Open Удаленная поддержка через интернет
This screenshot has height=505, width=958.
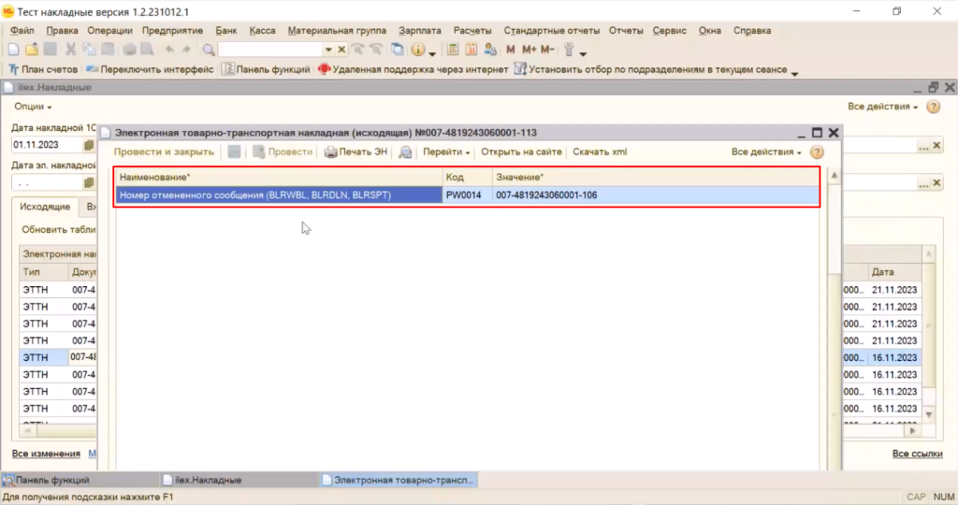(x=413, y=69)
